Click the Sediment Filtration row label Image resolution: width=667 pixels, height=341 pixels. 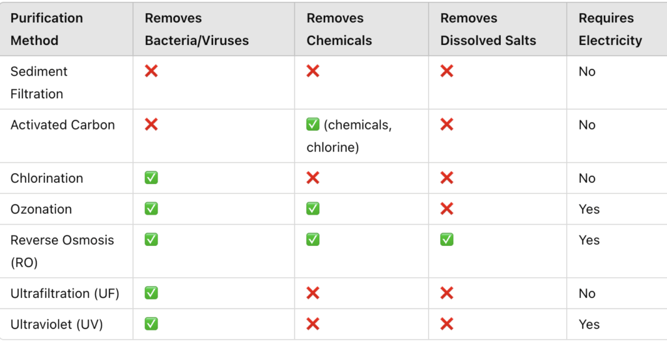coord(38,83)
